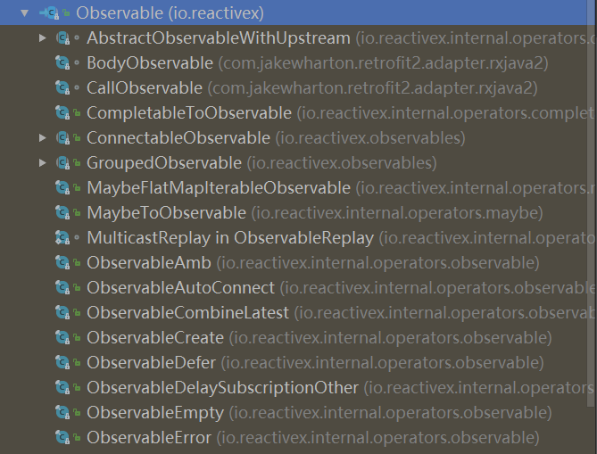This screenshot has height=454, width=597.
Task: Click the class icon of ObservableCreate
Action: (x=62, y=337)
